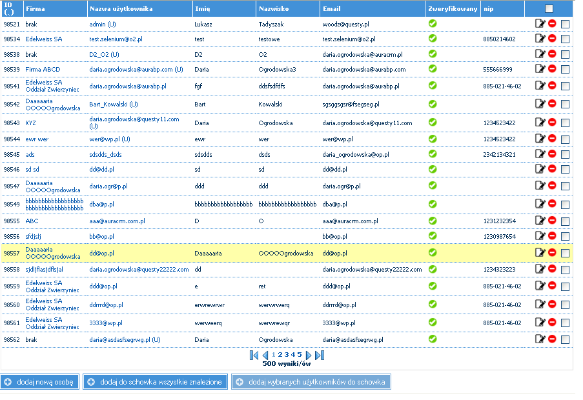Viewport: 583px width, 400px height.
Task: Go to page 3 of results
Action: [x=287, y=355]
